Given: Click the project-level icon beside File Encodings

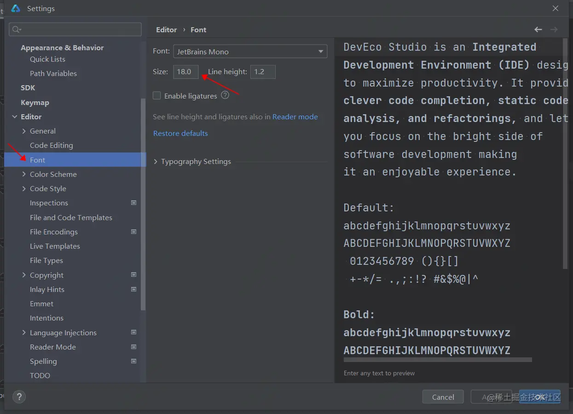Looking at the screenshot, I should click(x=134, y=232).
